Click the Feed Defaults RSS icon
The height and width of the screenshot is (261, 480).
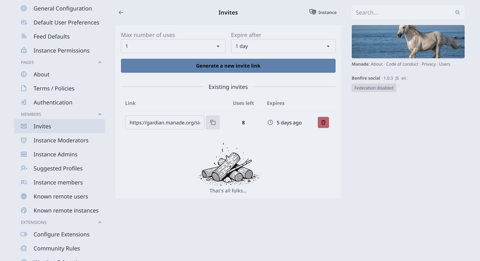[x=24, y=36]
